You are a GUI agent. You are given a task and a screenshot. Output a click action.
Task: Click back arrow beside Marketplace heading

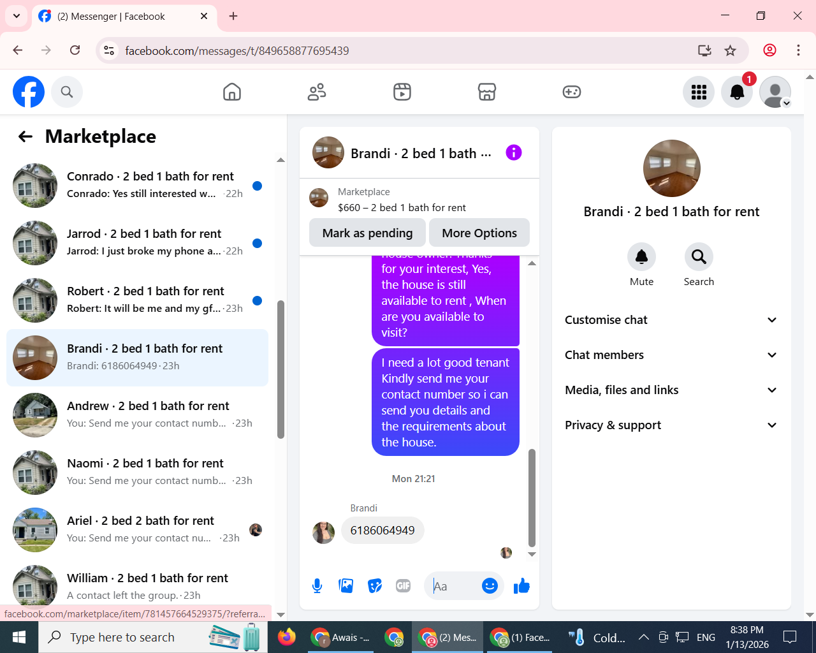coord(25,136)
